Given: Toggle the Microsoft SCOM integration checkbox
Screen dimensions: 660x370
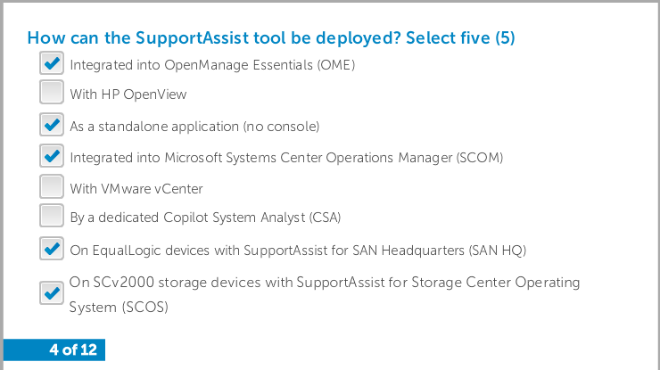Looking at the screenshot, I should (52, 156).
